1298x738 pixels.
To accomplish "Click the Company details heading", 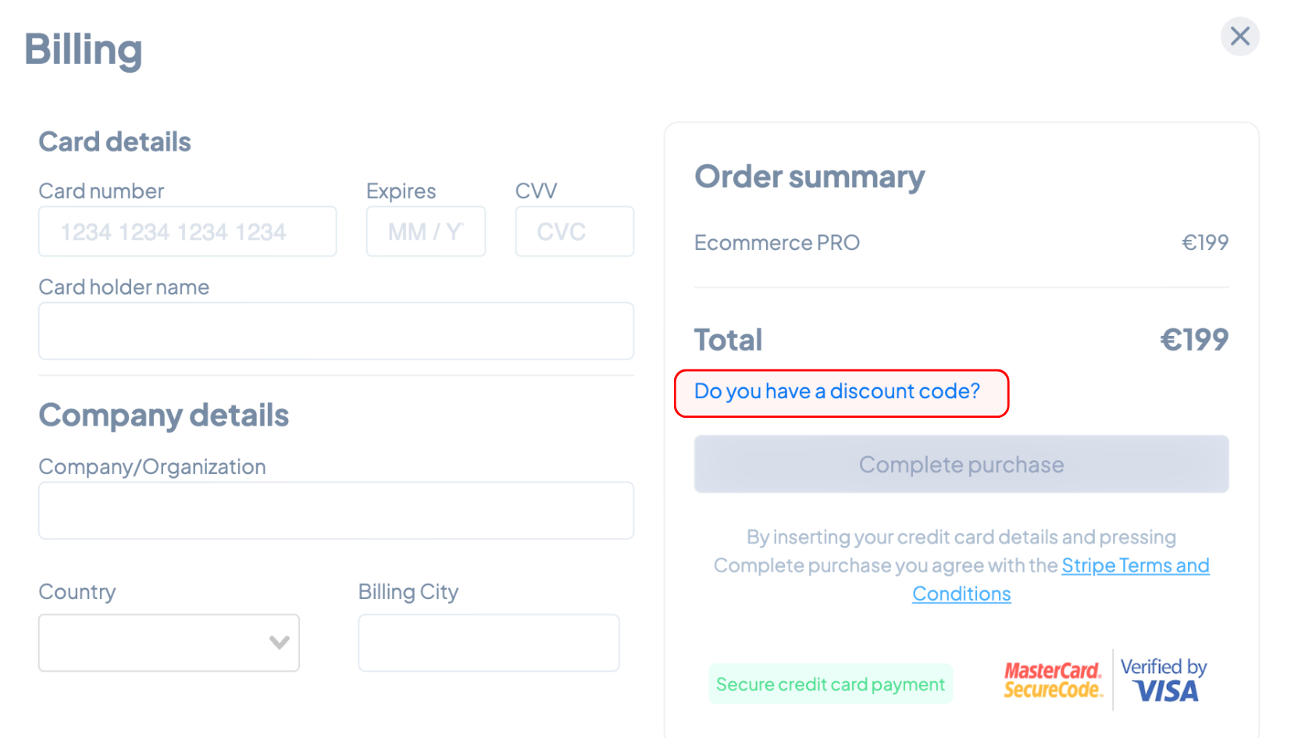I will tap(164, 415).
